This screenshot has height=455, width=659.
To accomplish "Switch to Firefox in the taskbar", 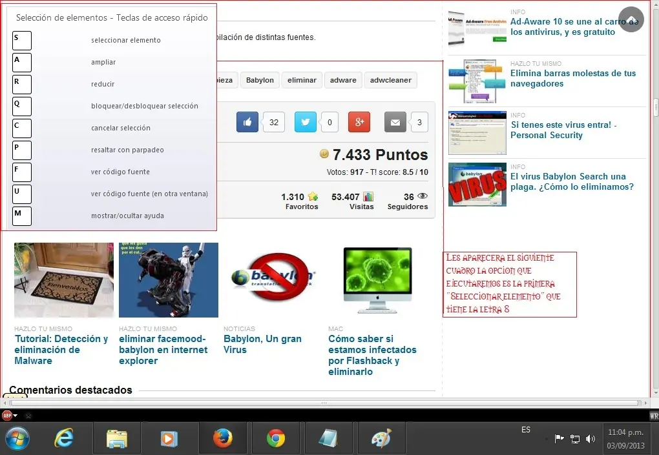I will 222,439.
